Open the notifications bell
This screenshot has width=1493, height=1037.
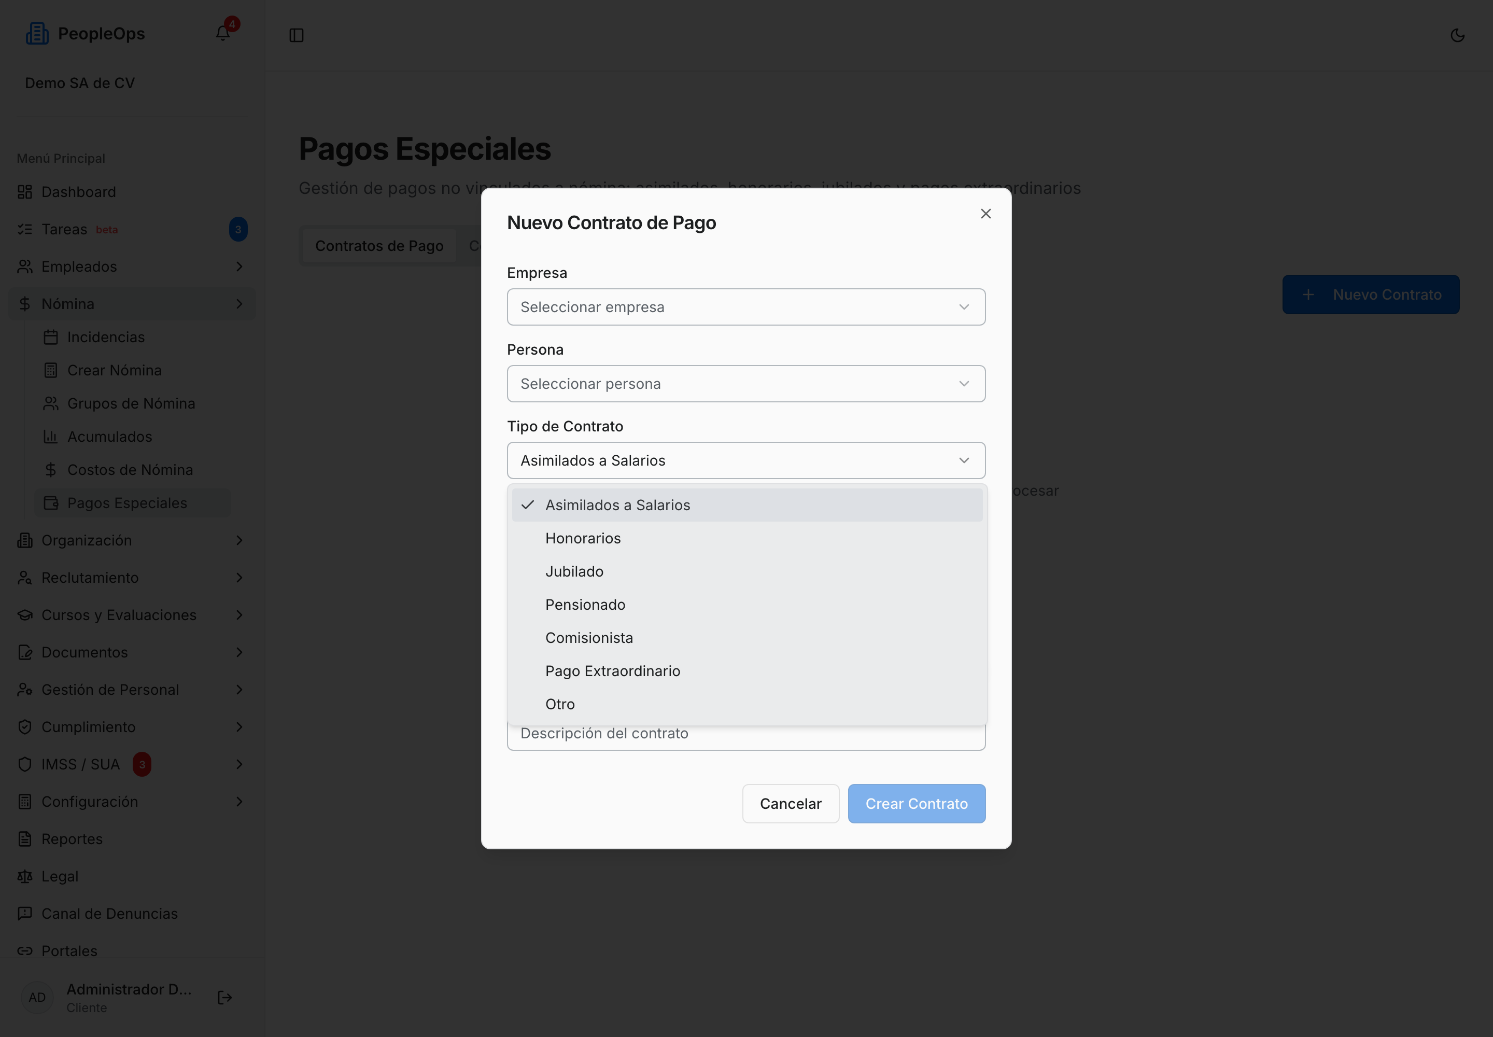[x=223, y=33]
